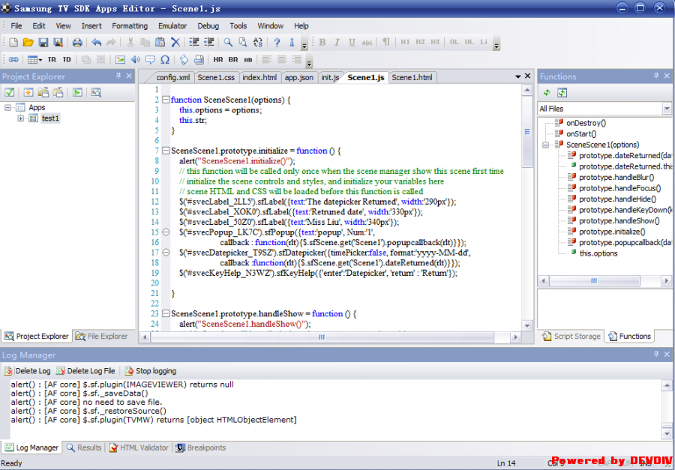The height and width of the screenshot is (470, 675).
Task: Undo the last edit
Action: pos(97,42)
